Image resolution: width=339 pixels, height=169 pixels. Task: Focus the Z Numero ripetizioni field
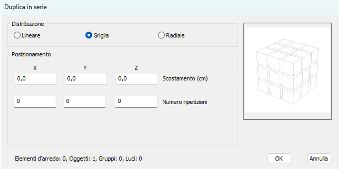pyautogui.click(x=136, y=102)
